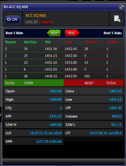Click the red SELL button
Image resolution: width=126 pixels, height=166 pixels.
(x=72, y=33)
